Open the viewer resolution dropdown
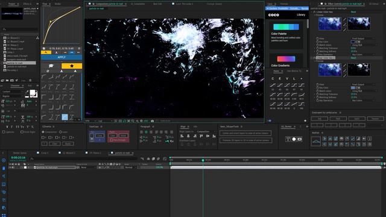 tap(105, 121)
